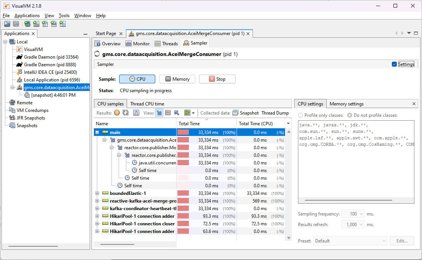
Task: Open the table column chooser dropdown arrow
Action: (288, 124)
